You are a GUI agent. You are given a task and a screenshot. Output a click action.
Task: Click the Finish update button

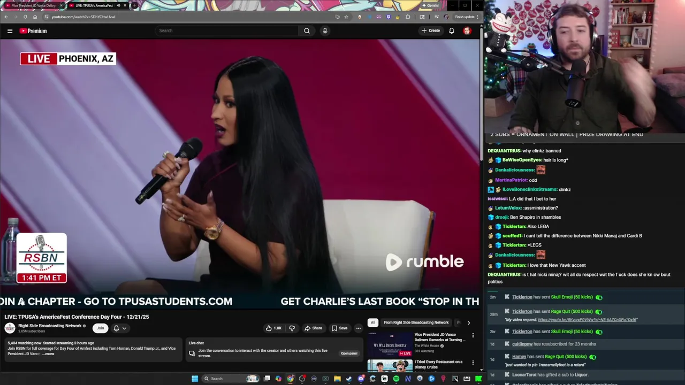(x=465, y=17)
